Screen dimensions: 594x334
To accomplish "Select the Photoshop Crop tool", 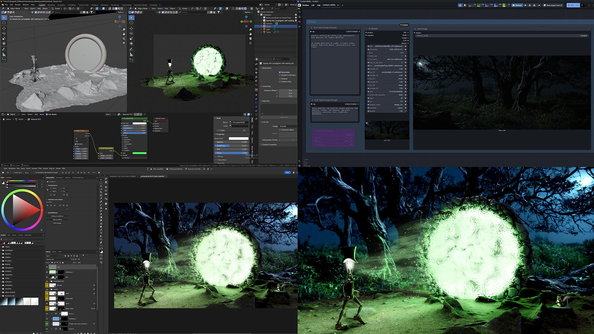I will (x=101, y=192).
